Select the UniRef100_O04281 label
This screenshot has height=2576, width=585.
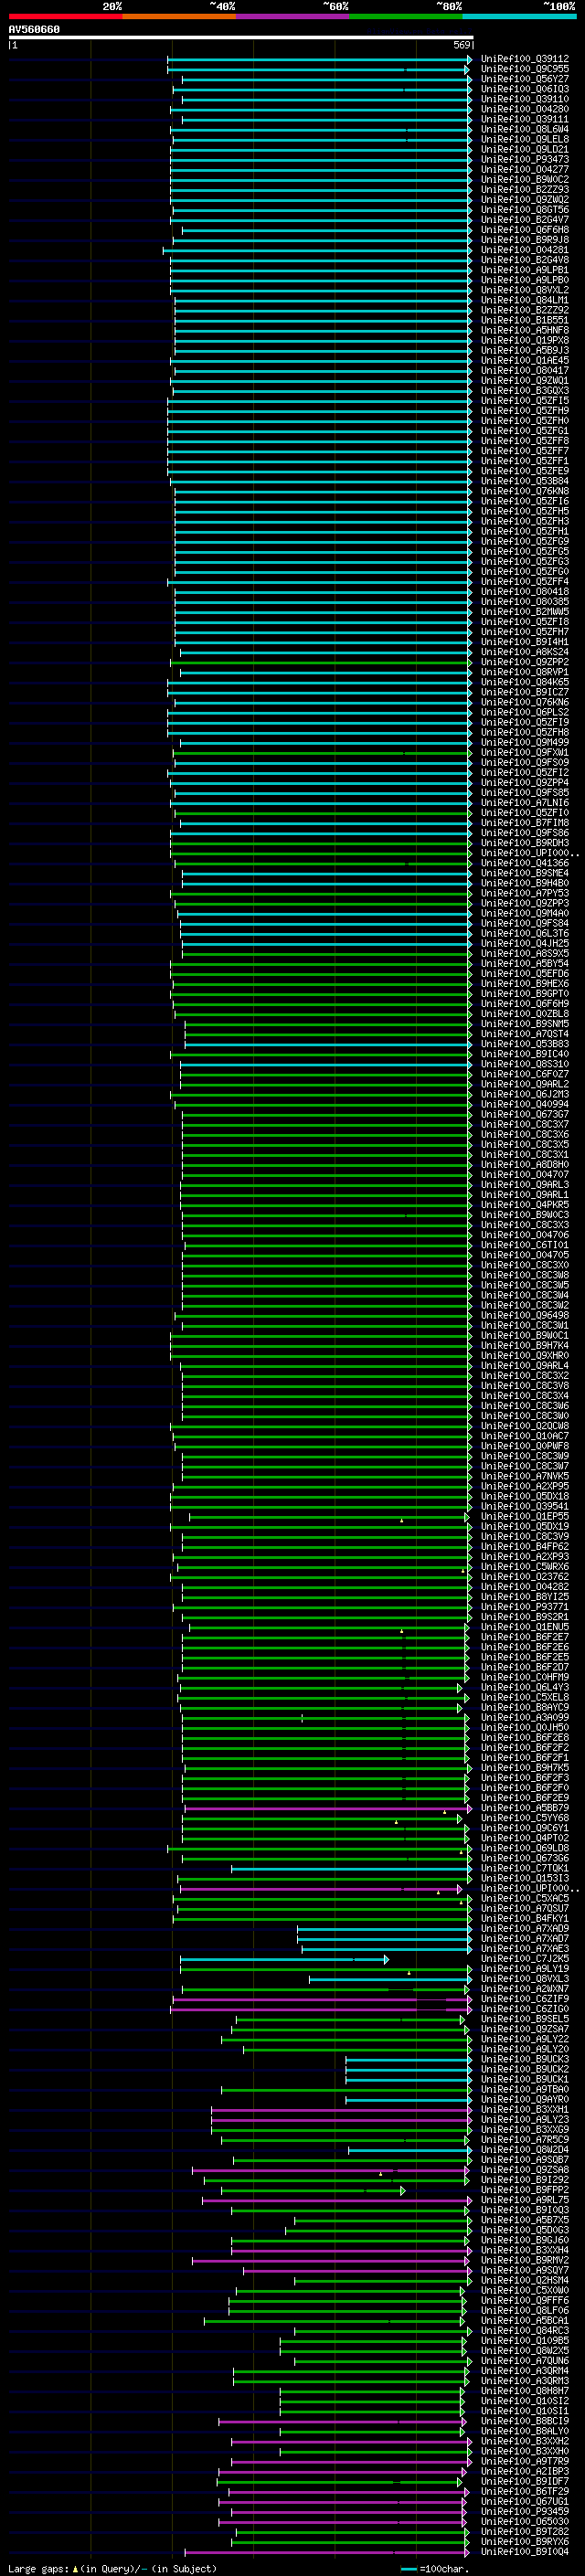click(525, 250)
